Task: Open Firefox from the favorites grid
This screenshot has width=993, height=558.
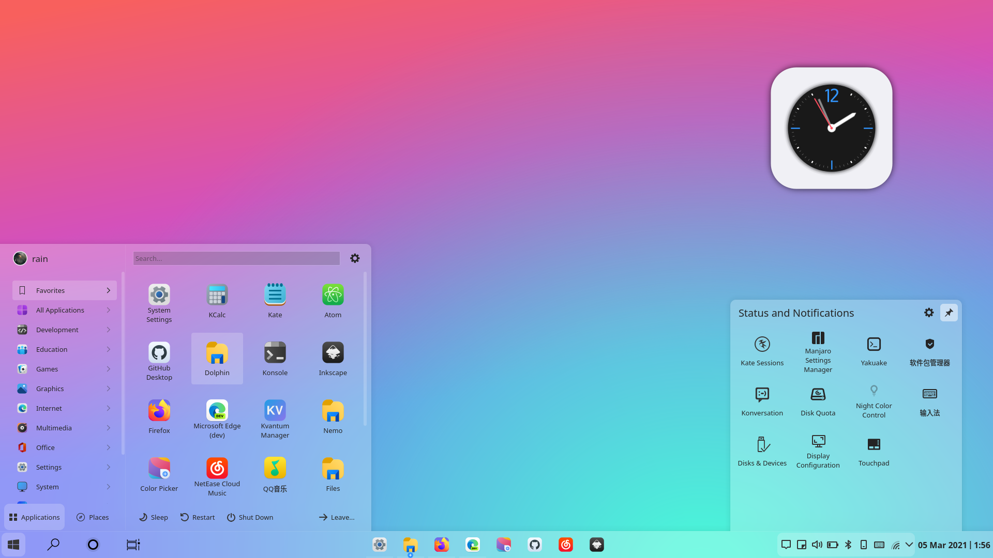Action: 159,416
